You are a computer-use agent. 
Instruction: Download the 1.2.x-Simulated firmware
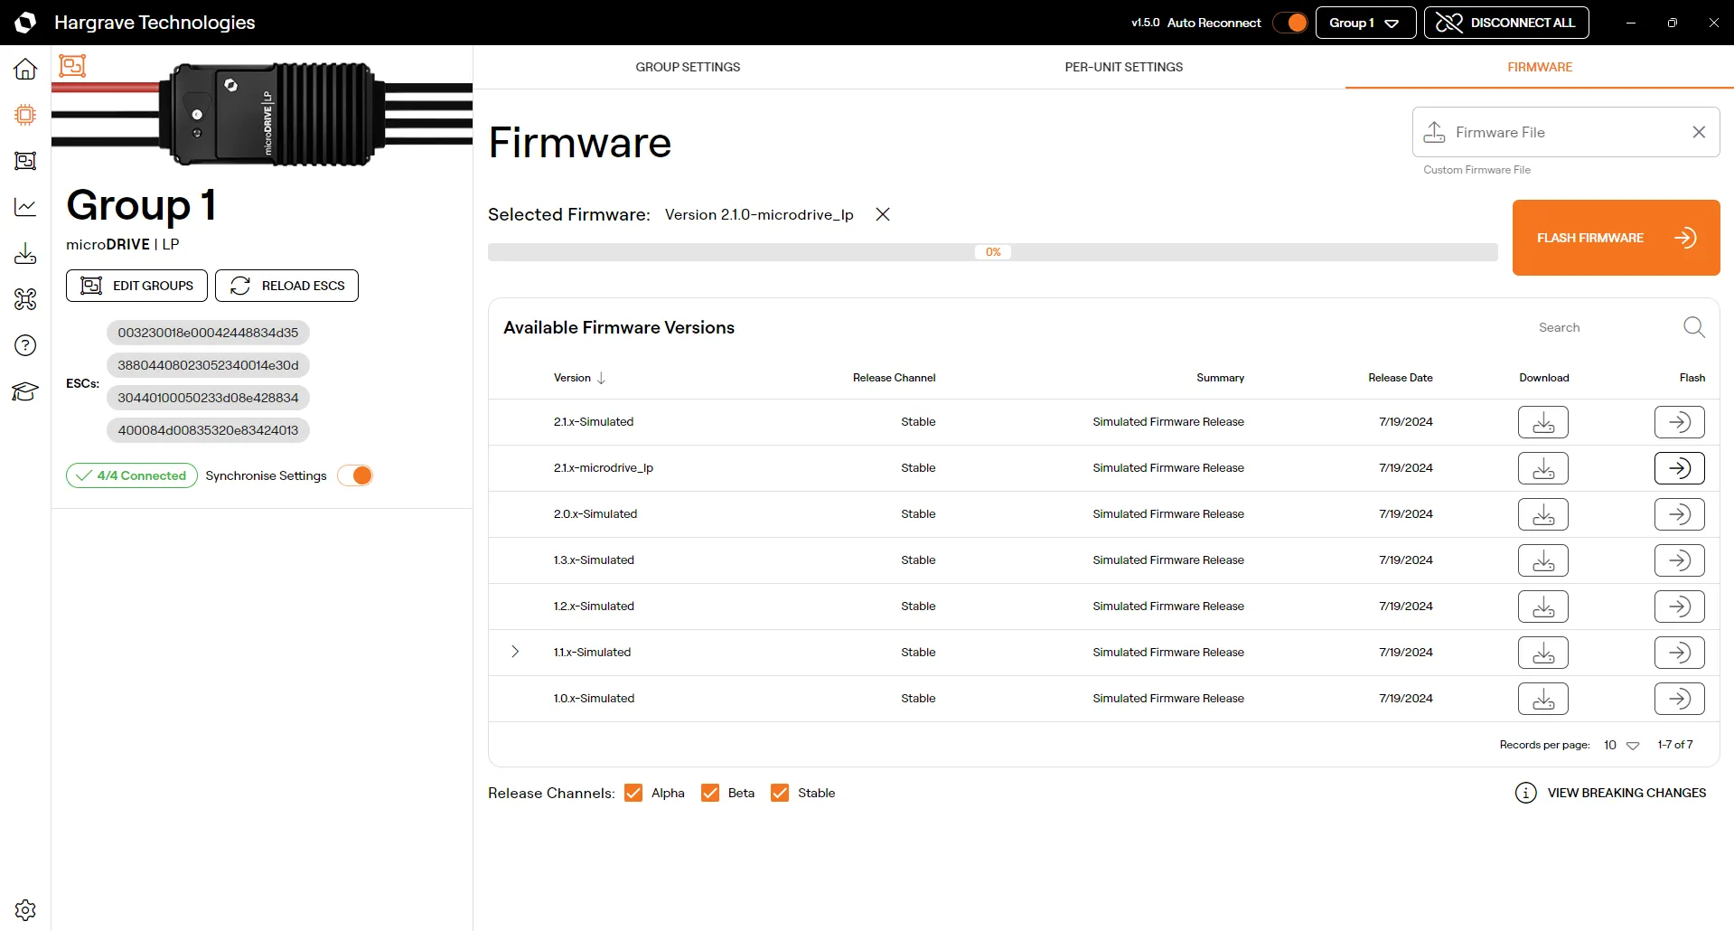1543,607
